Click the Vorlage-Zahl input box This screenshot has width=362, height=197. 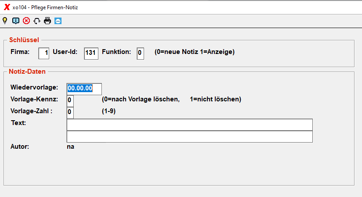(x=70, y=113)
